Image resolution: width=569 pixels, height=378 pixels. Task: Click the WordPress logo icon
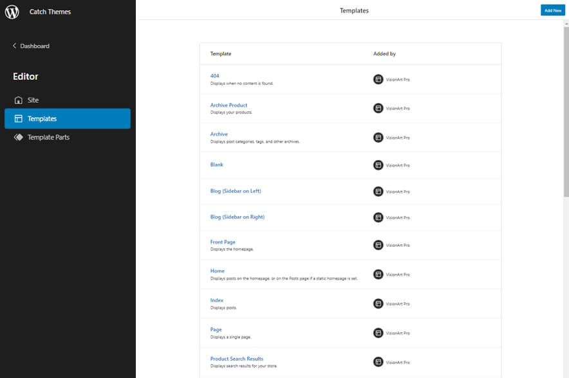click(x=12, y=12)
